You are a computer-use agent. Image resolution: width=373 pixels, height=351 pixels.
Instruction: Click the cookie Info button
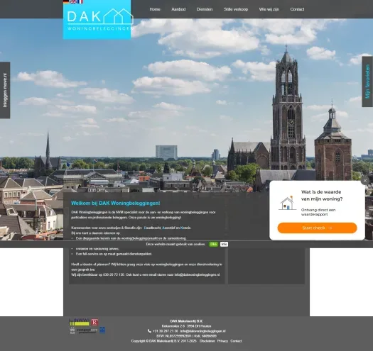pyautogui.click(x=224, y=244)
